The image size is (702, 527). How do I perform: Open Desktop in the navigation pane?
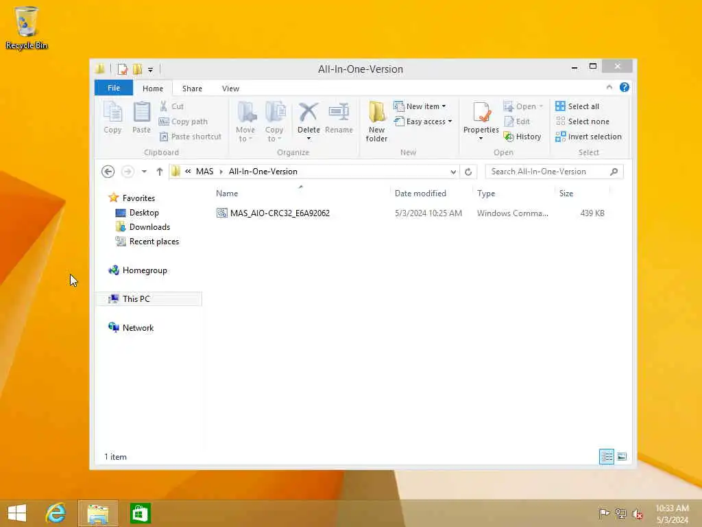click(144, 213)
